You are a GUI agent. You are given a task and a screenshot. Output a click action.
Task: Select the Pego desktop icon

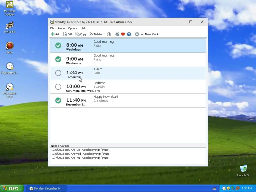click(x=9, y=48)
